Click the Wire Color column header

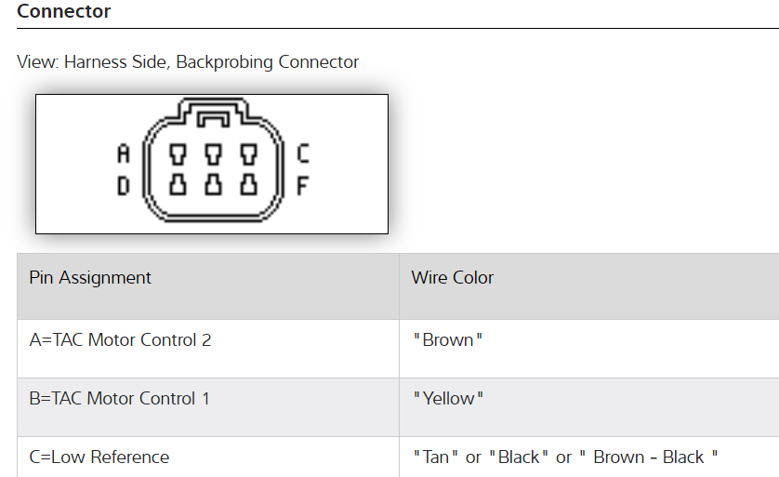(453, 278)
